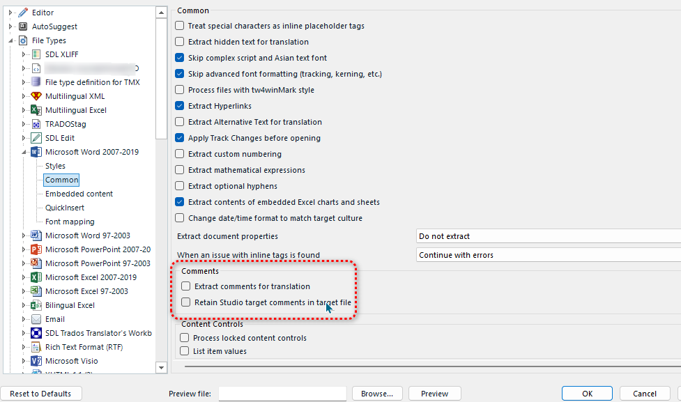681x402 pixels.
Task: Click the Multilingual Excel icon
Action: pyautogui.click(x=36, y=110)
